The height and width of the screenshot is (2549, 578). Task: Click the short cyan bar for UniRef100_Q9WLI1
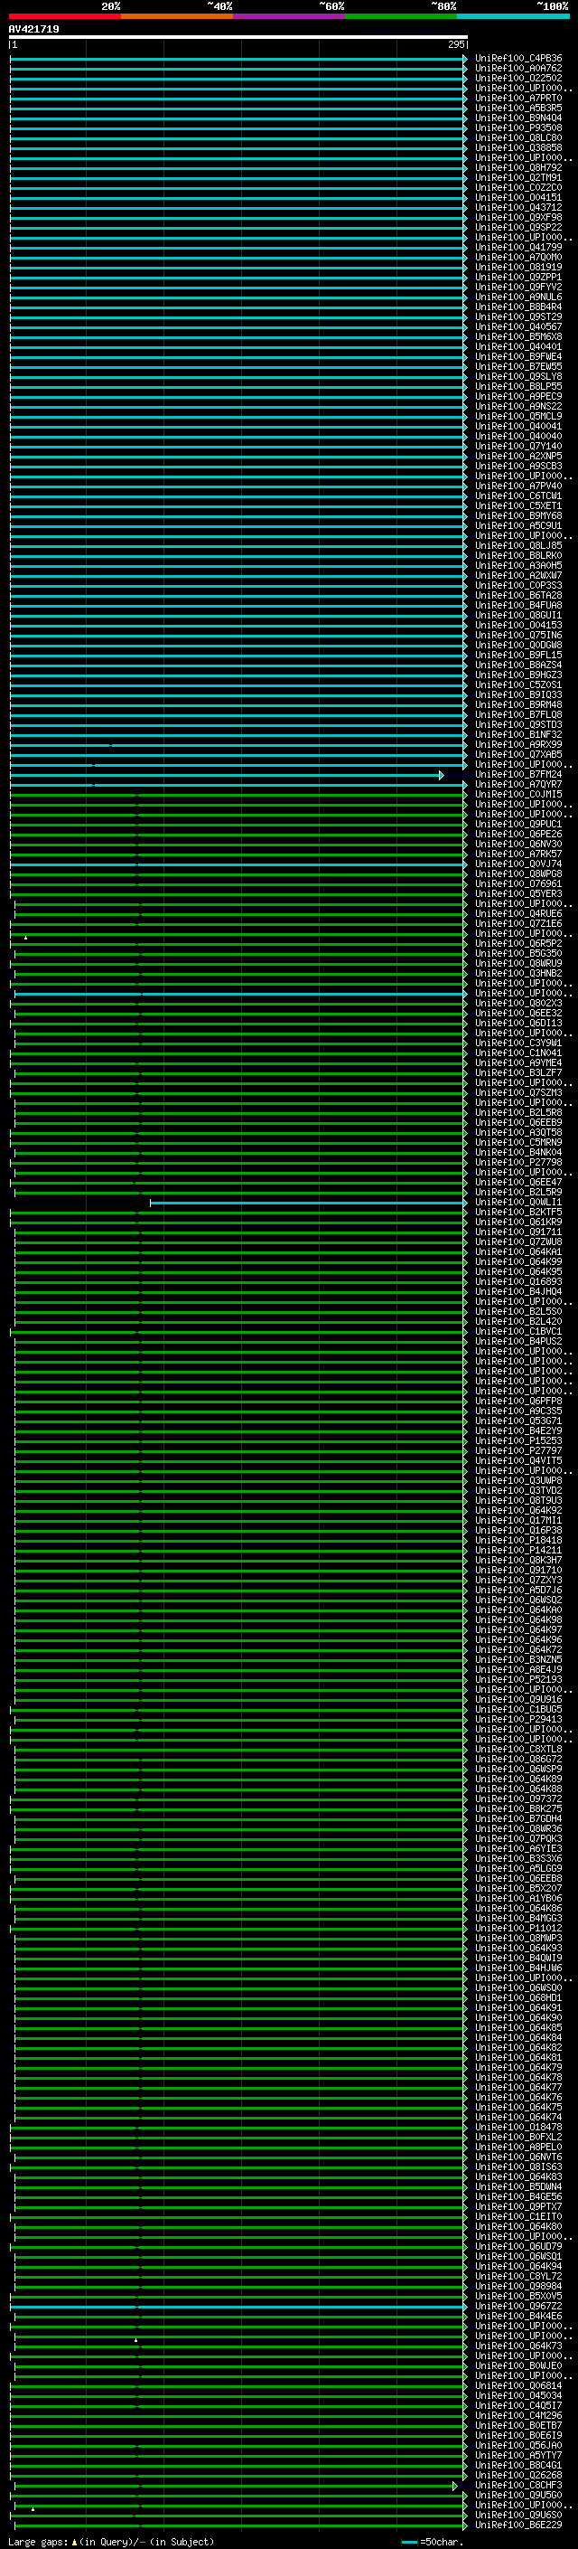[x=307, y=1204]
